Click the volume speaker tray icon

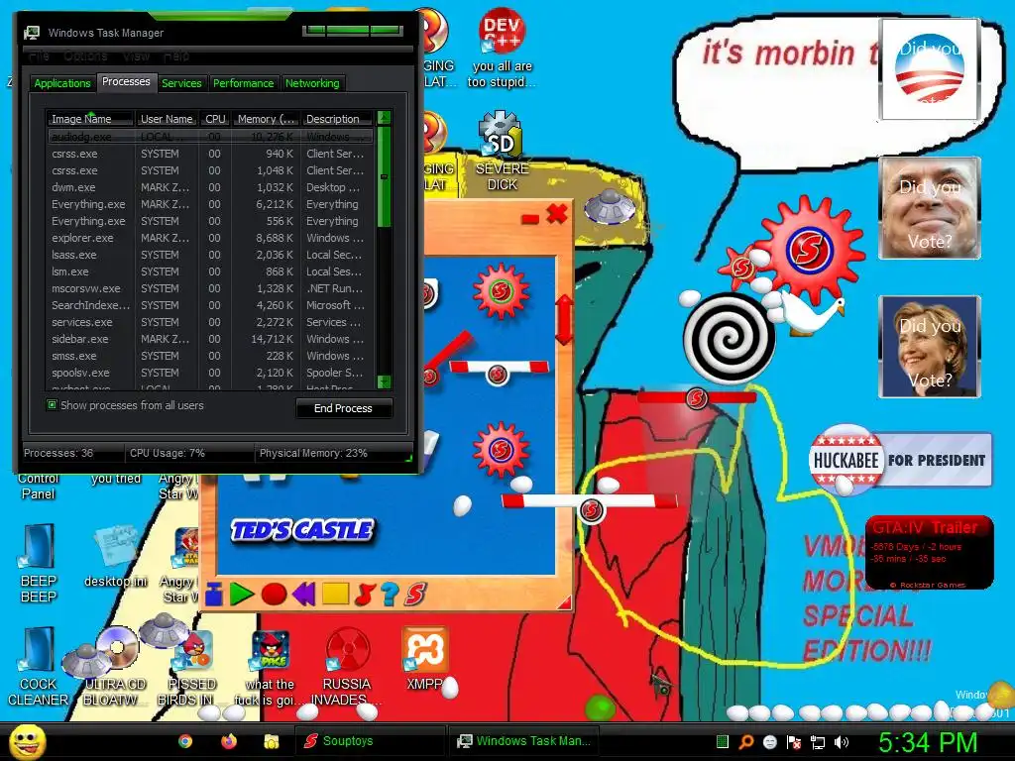(x=841, y=741)
